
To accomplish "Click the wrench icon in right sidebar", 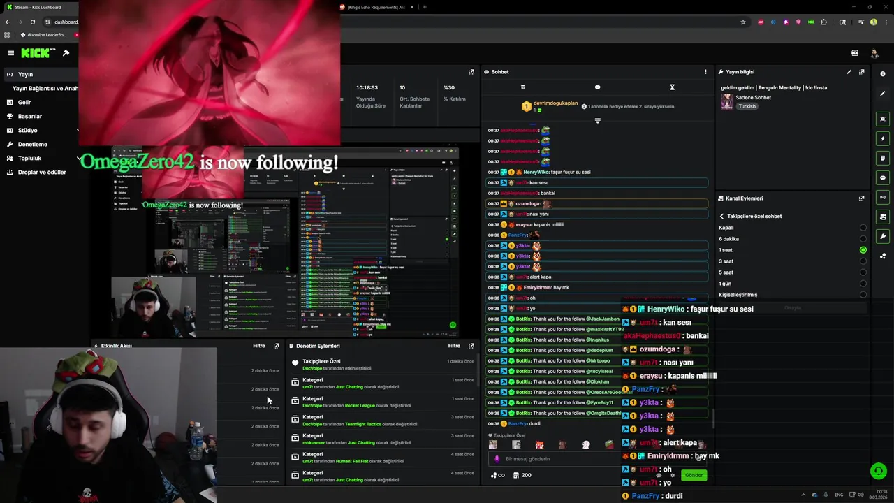I will 883,236.
